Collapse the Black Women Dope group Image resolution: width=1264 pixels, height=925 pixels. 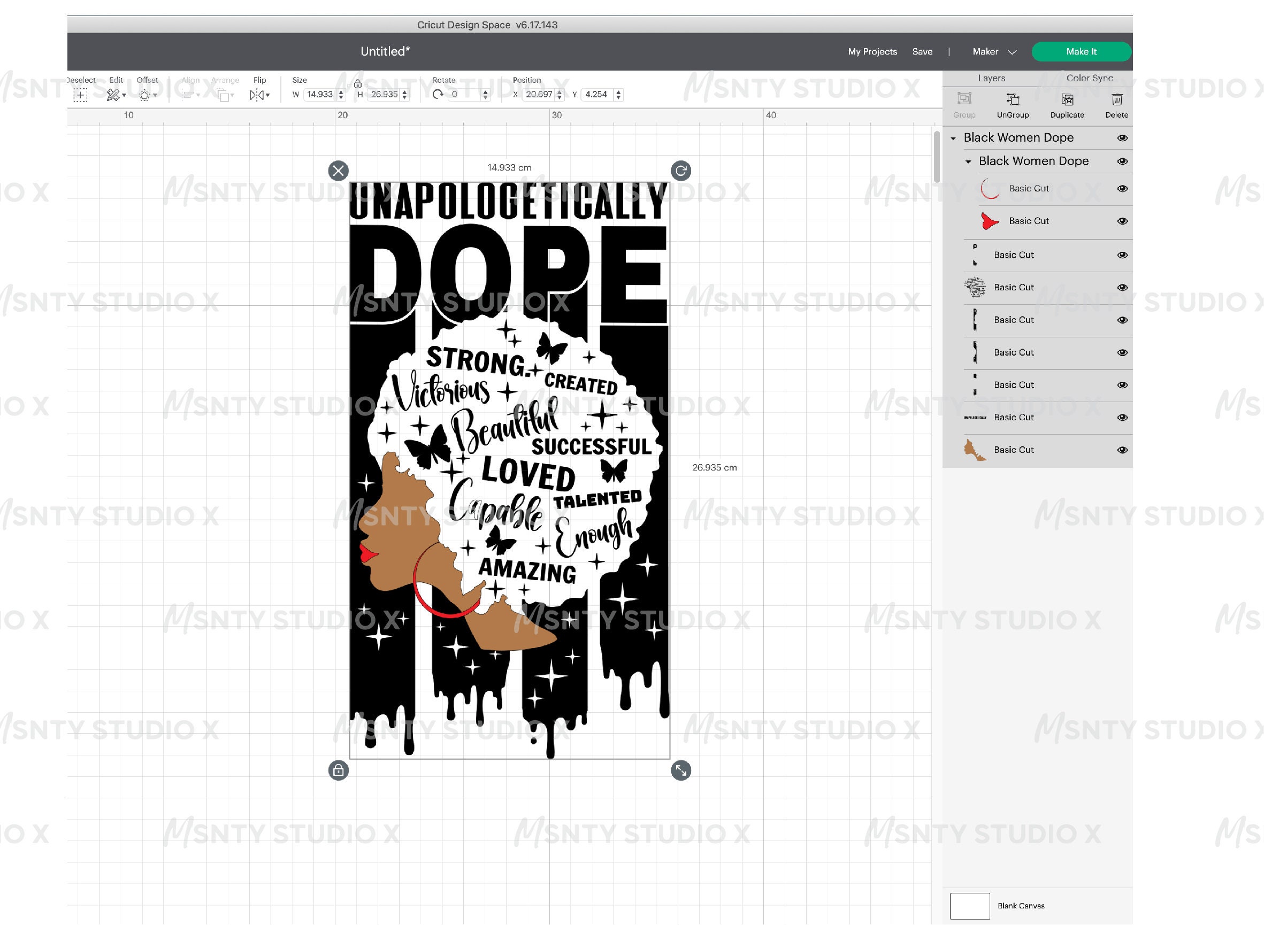tap(954, 138)
